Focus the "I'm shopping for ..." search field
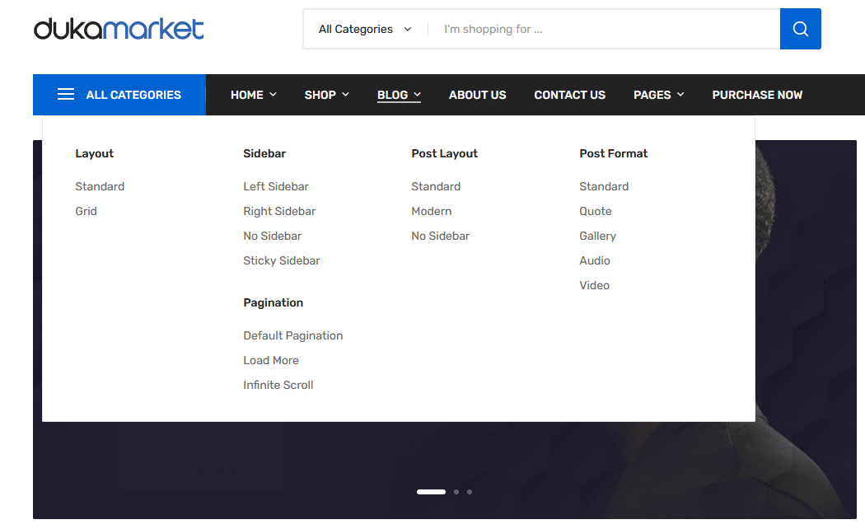 pos(604,29)
